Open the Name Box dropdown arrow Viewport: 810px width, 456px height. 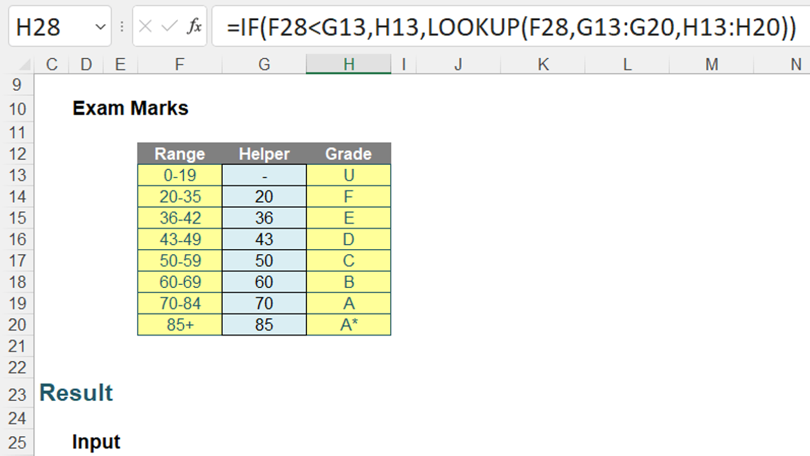(x=100, y=27)
